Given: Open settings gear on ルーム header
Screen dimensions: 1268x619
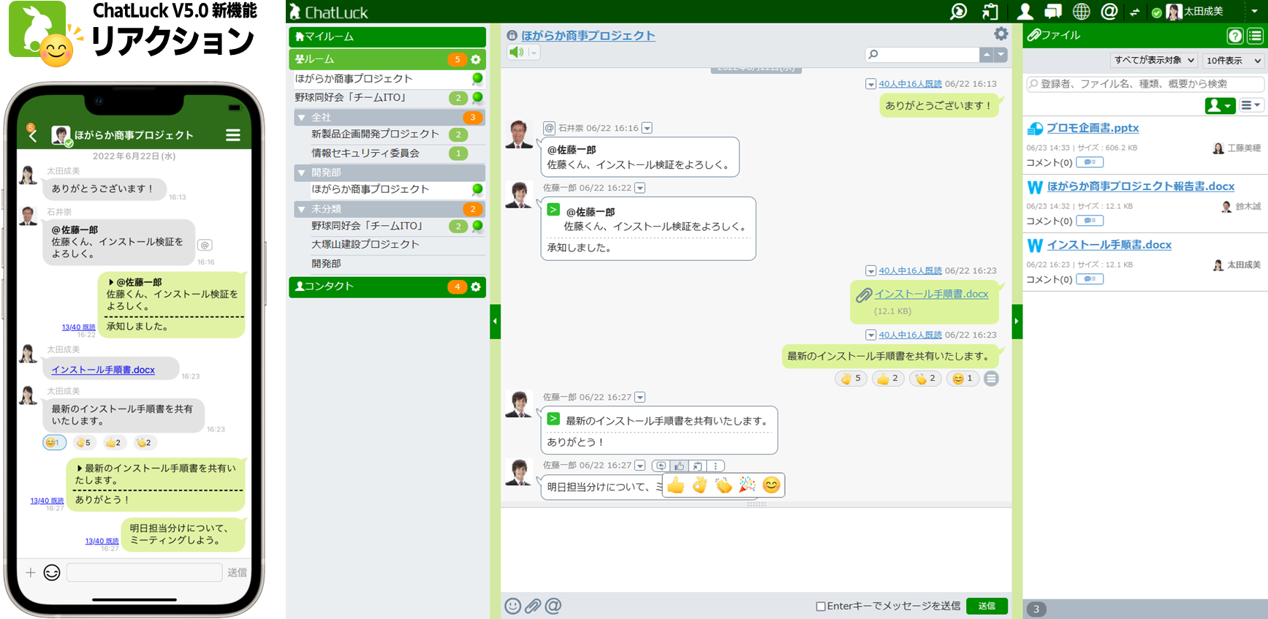Looking at the screenshot, I should (476, 59).
